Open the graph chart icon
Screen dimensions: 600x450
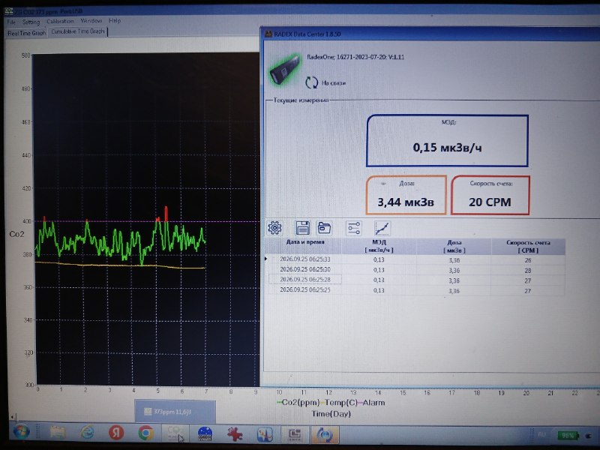(x=382, y=229)
